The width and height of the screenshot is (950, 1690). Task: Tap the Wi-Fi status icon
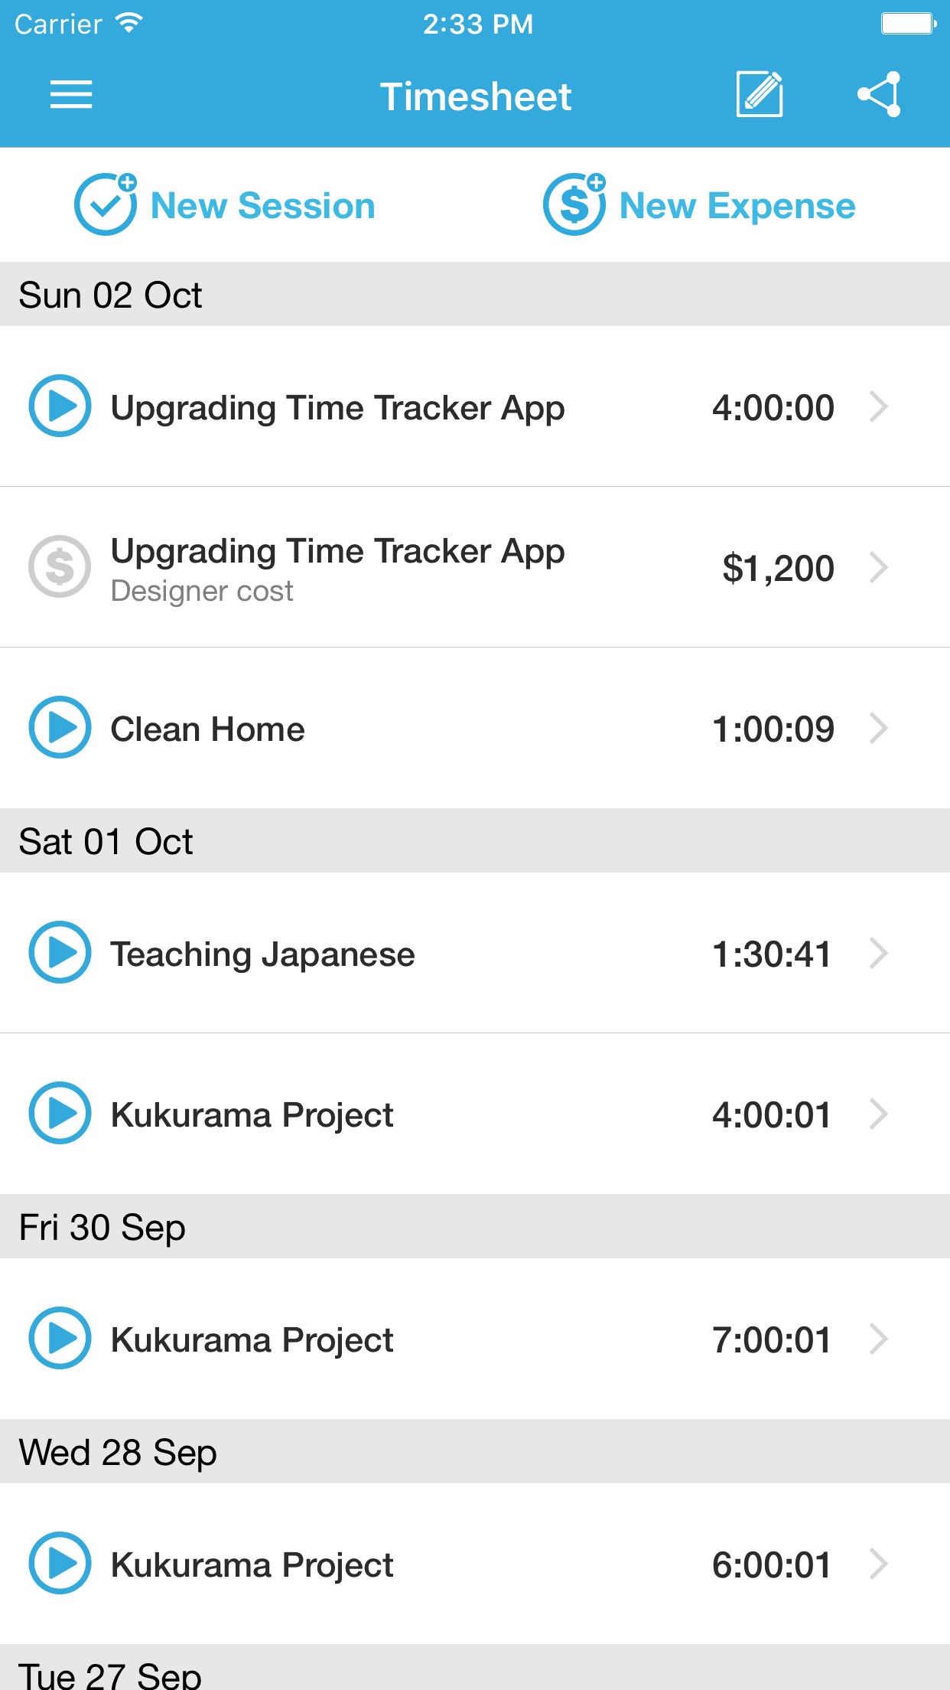(129, 23)
